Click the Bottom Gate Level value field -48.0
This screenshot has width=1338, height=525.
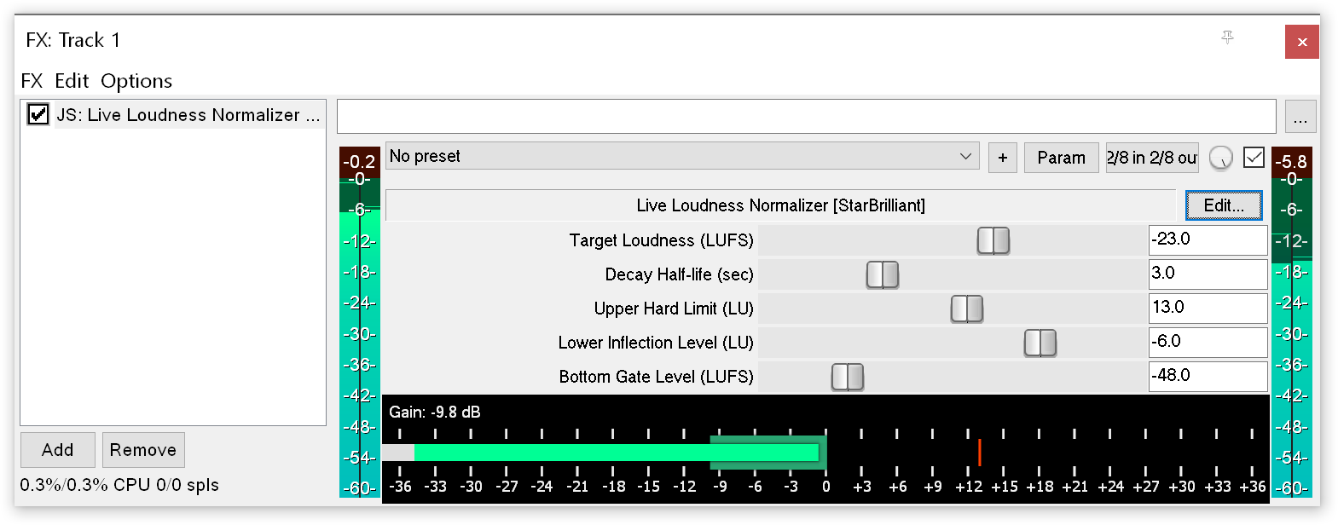tap(1208, 377)
